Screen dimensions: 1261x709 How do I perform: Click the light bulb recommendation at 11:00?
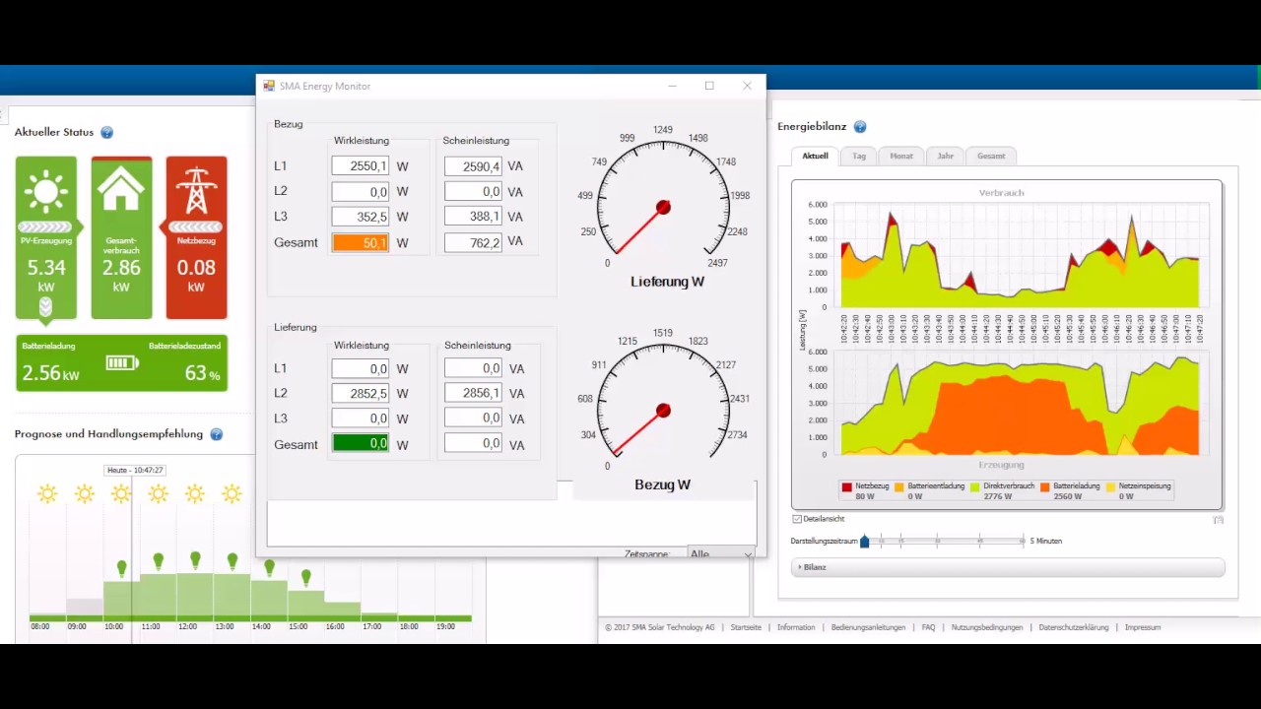click(x=159, y=561)
